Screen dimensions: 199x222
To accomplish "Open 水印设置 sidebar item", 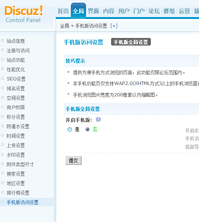I will [16, 155].
